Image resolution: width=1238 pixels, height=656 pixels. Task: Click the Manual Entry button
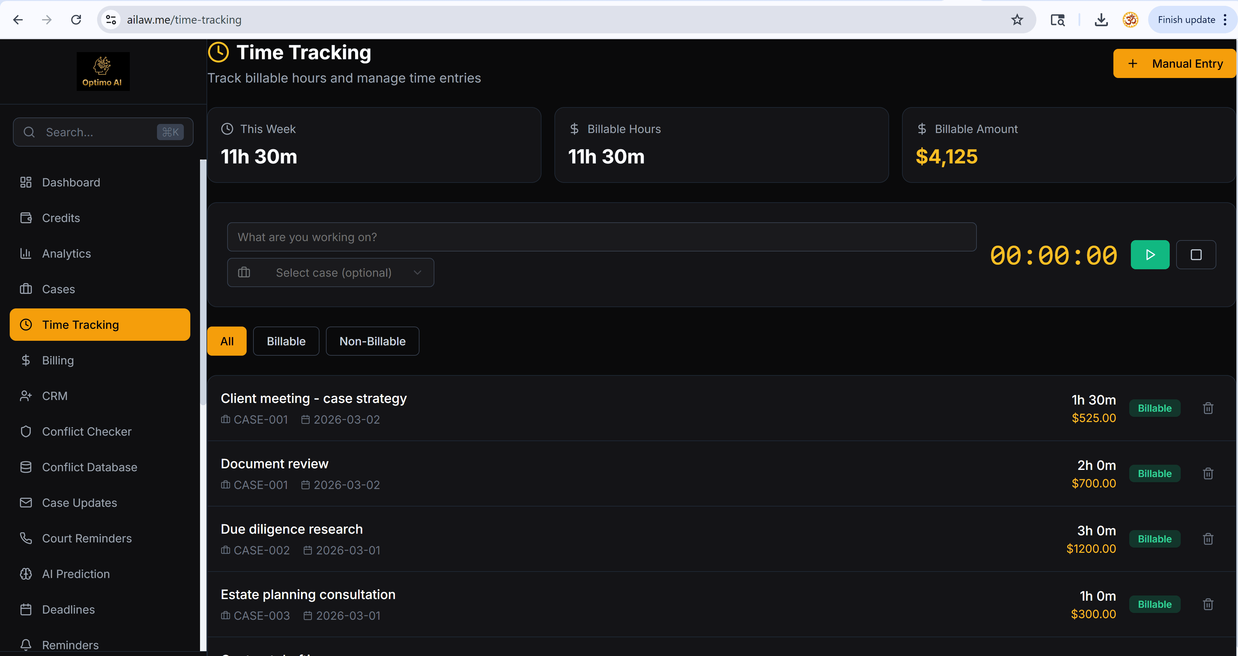[1174, 63]
